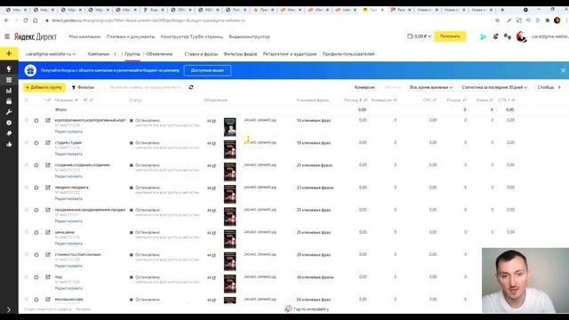
Task: Open the notifications bell icon in header
Action: pyautogui.click(x=495, y=36)
